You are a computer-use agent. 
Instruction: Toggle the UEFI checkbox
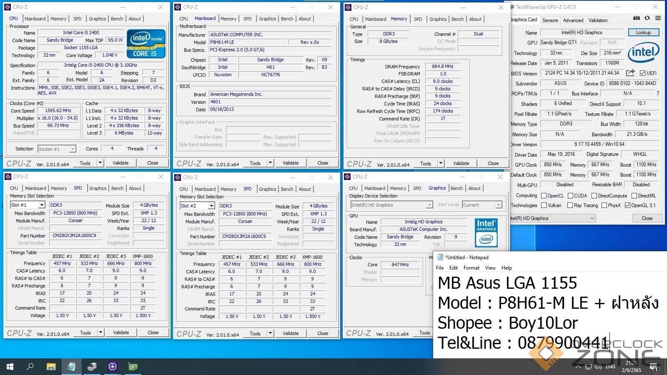point(642,73)
